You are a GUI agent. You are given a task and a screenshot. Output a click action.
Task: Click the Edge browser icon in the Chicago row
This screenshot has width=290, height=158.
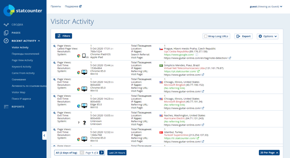79,106
